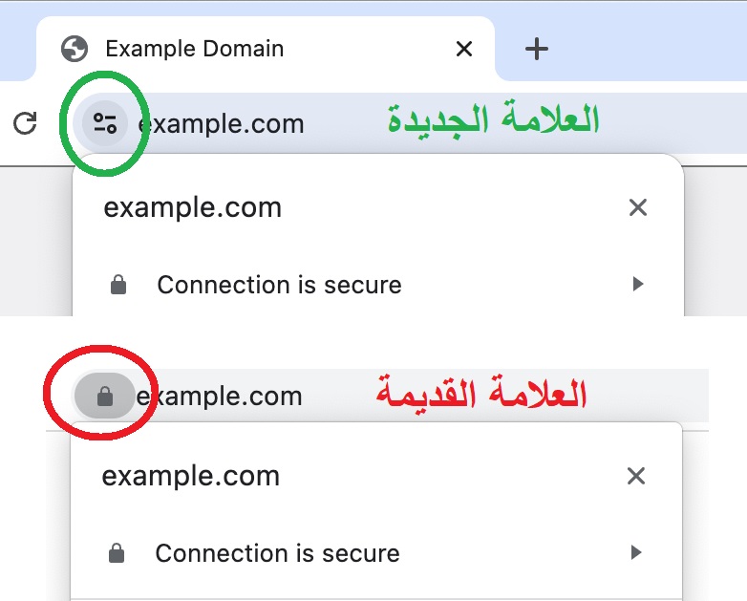
Task: Open 'Connection is secure' in the old-lock popup
Action: pyautogui.click(x=277, y=553)
